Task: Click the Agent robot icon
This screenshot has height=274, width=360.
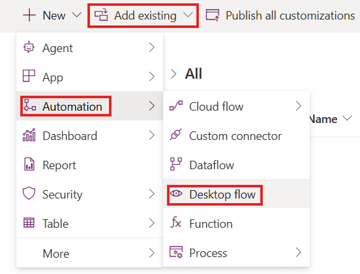Action: click(29, 48)
